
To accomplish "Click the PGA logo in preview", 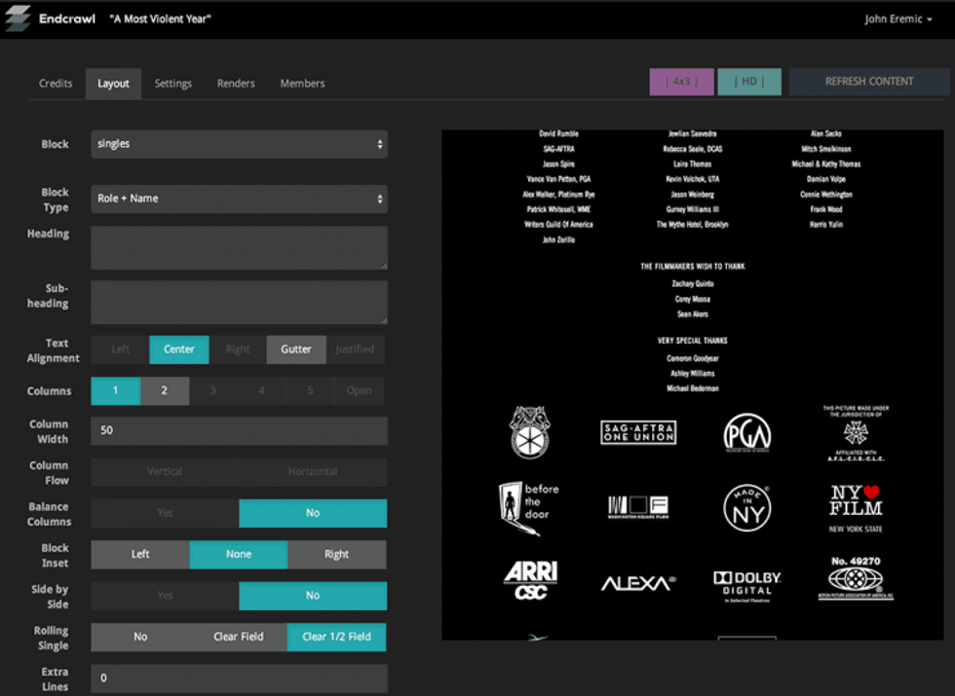I will tap(747, 433).
